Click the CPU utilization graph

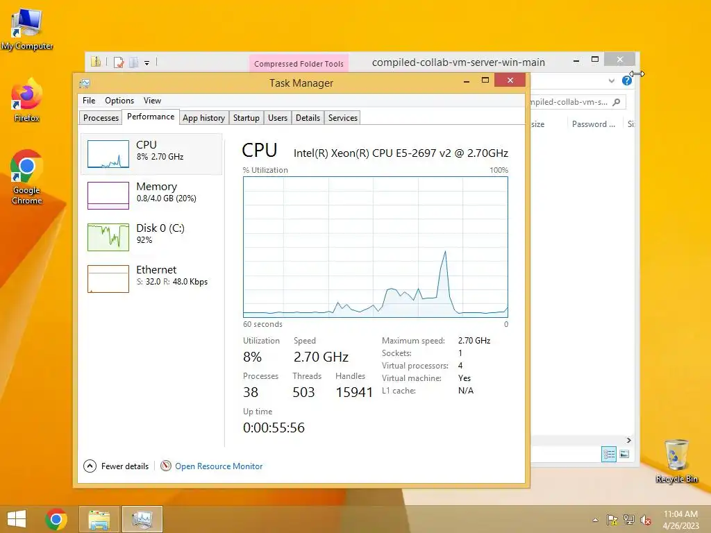[376, 247]
